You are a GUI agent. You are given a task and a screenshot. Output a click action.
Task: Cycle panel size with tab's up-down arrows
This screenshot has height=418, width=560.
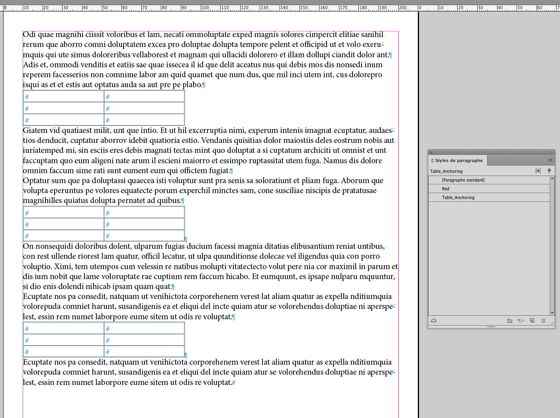click(x=432, y=160)
